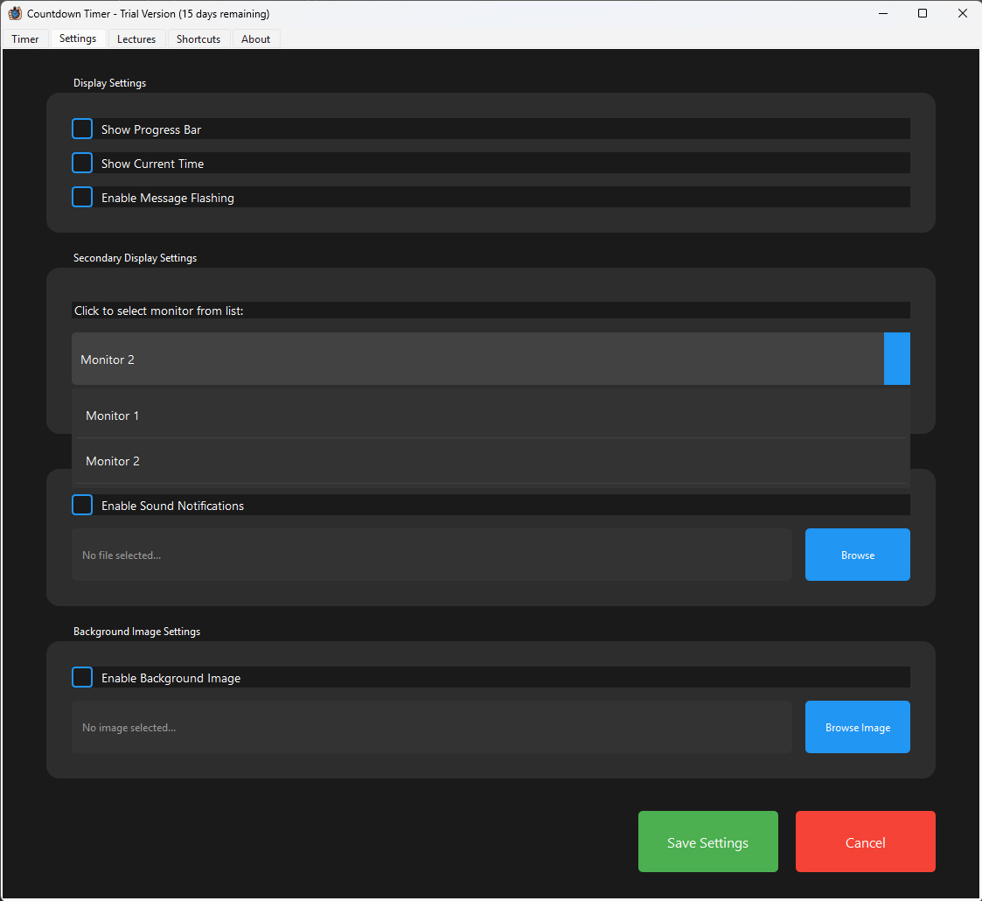Click the blue monitor dropdown arrow button
Screen dimensions: 982x901
coord(896,359)
